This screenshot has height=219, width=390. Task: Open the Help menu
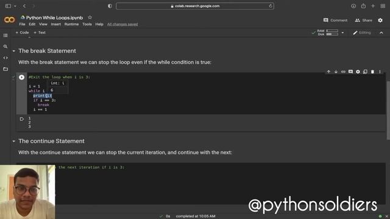[99, 24]
